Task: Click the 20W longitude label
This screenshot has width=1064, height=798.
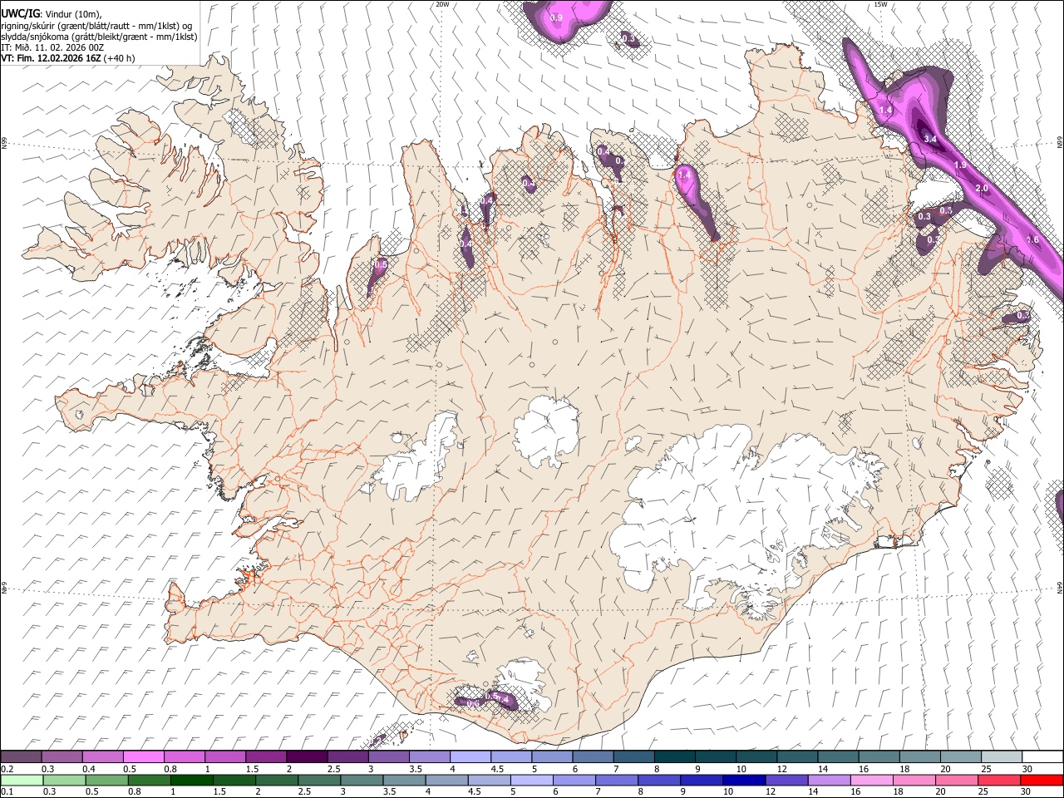Action: click(x=442, y=4)
